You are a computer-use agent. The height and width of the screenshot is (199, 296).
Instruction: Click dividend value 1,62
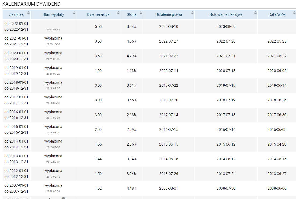(x=98, y=188)
